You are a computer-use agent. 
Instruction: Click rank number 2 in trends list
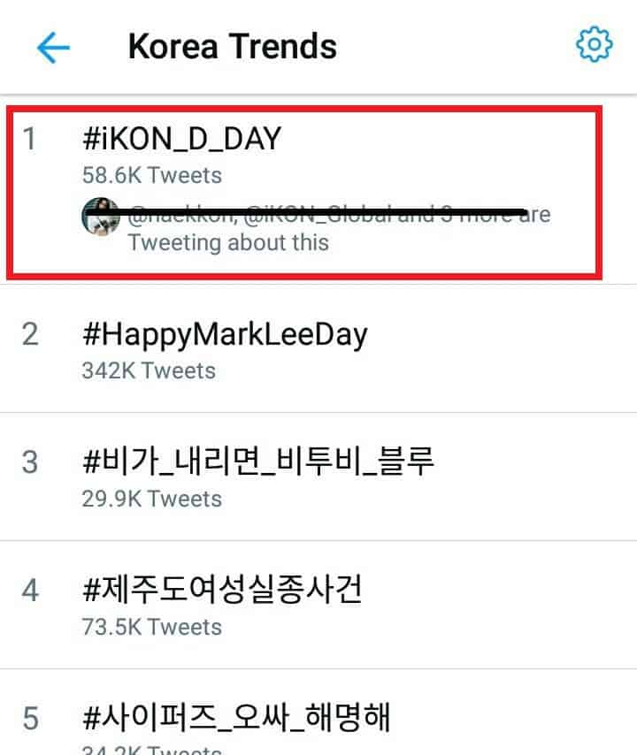click(30, 335)
